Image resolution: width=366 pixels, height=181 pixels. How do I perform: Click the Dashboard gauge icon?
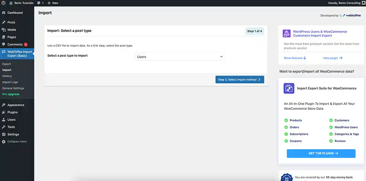(4, 13)
